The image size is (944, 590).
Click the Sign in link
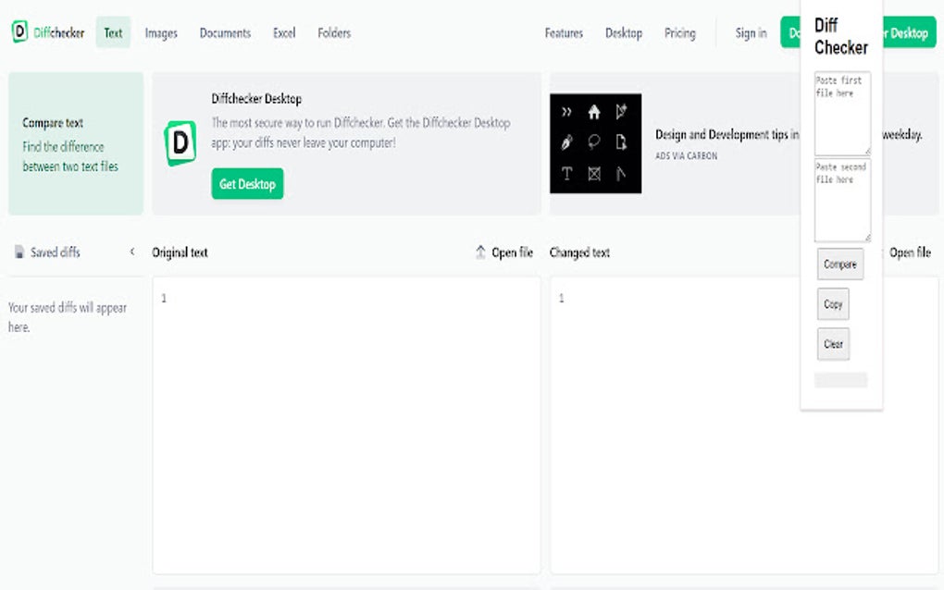[x=750, y=32]
